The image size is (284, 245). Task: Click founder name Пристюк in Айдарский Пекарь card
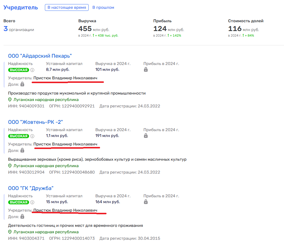pos(65,78)
